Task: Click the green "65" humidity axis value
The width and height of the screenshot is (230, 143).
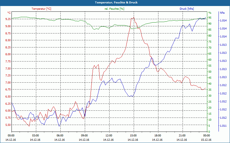Action: 210,54
